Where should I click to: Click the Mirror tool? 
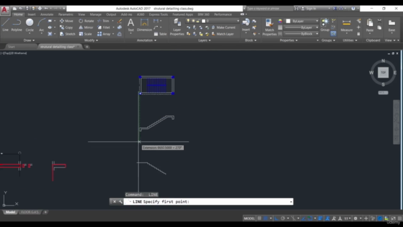point(86,27)
